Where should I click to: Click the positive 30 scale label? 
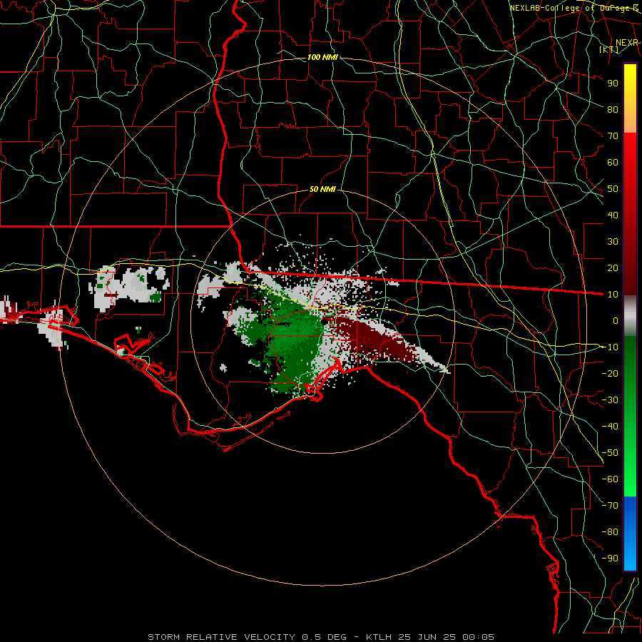point(613,242)
